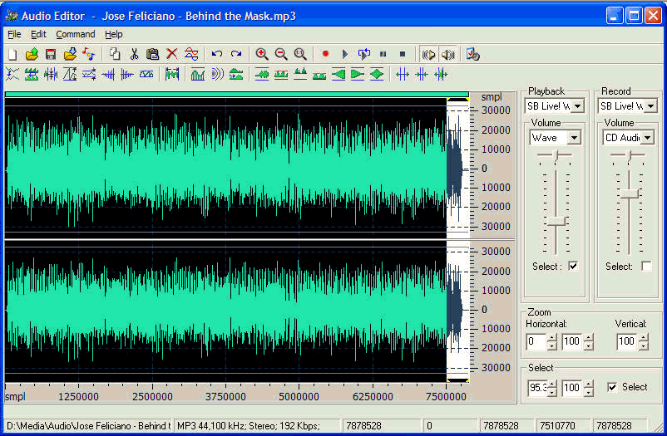Click the Horizontal zoom start value field
Image resolution: width=667 pixels, height=436 pixels.
(x=536, y=341)
